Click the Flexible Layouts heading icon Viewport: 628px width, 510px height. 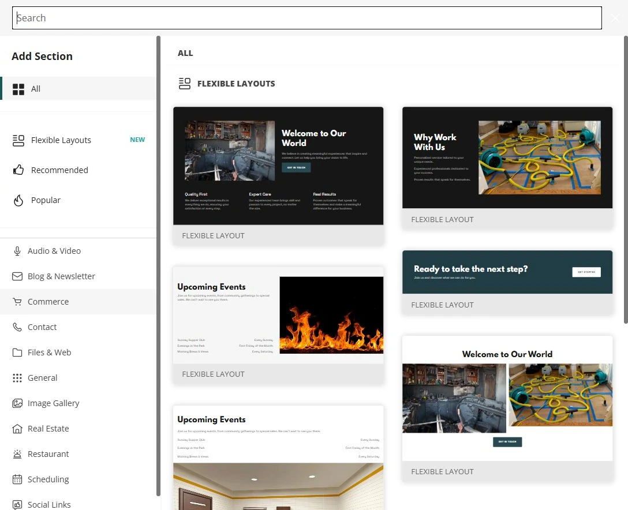(x=185, y=84)
